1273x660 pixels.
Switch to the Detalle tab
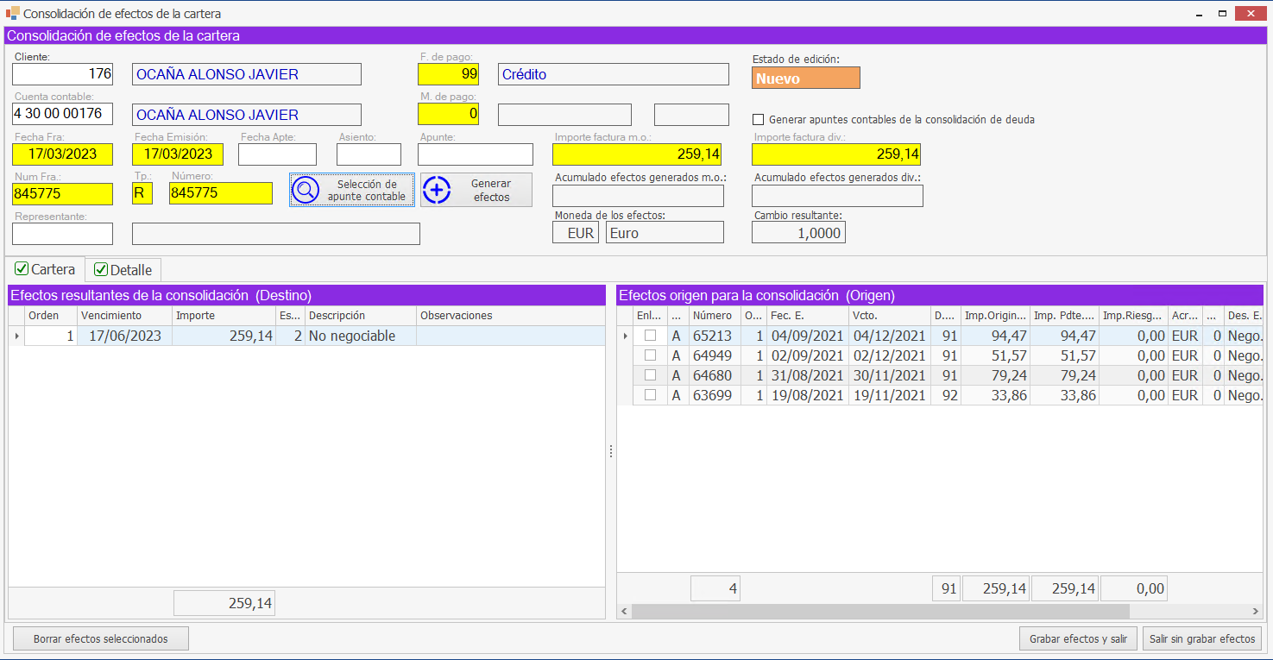(123, 270)
